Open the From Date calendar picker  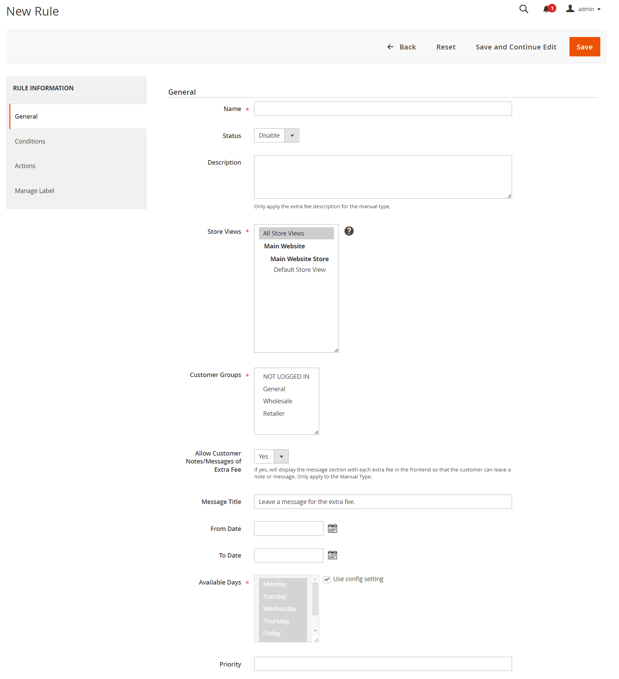pyautogui.click(x=332, y=528)
